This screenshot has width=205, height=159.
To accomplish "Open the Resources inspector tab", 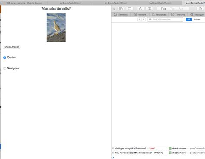I will 159,15.
